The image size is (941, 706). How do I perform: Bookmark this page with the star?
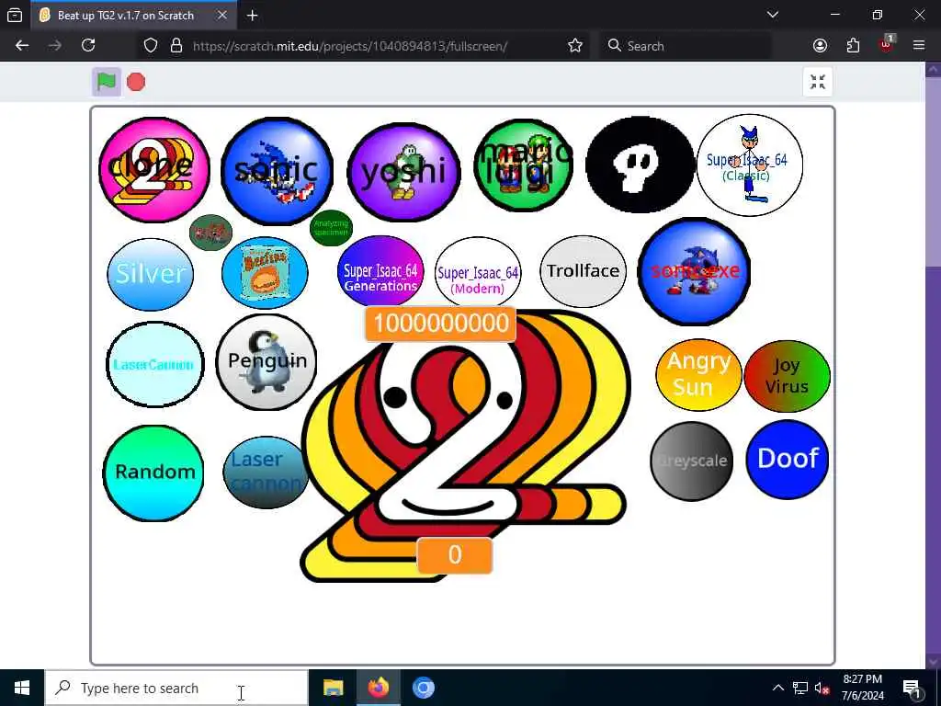click(575, 46)
